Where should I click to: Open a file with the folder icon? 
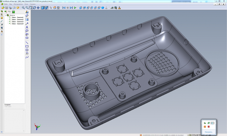coord(3,8)
